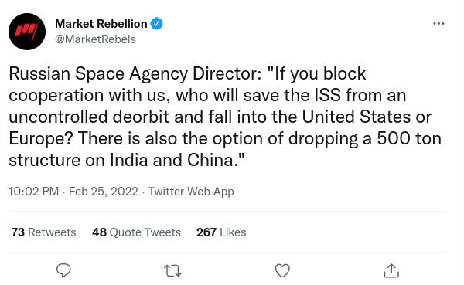The height and width of the screenshot is (285, 464).
Task: View the 73 Retweets list
Action: pos(44,232)
